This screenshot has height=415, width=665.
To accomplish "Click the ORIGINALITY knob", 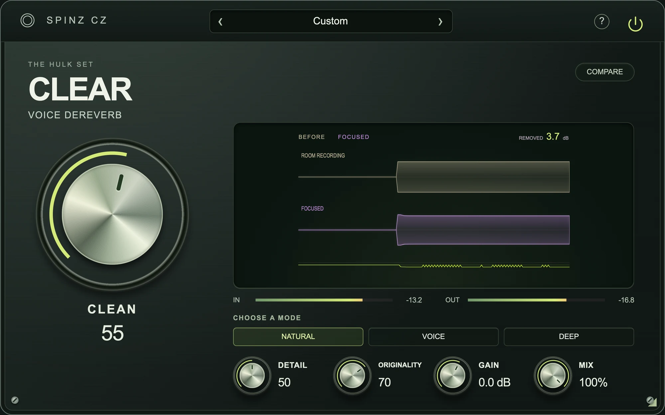I will tap(352, 375).
